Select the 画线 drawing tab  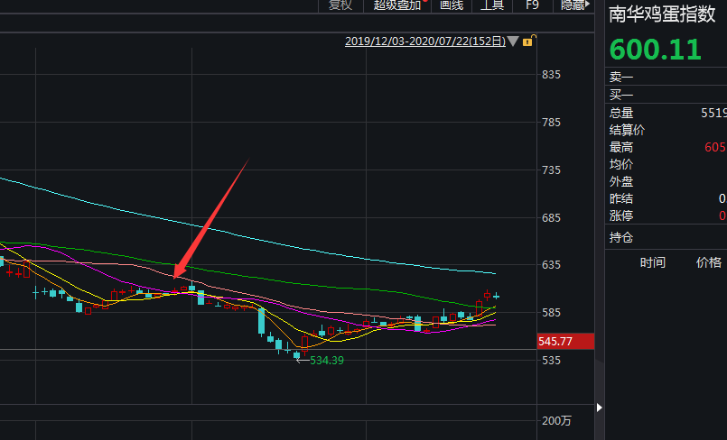(452, 5)
